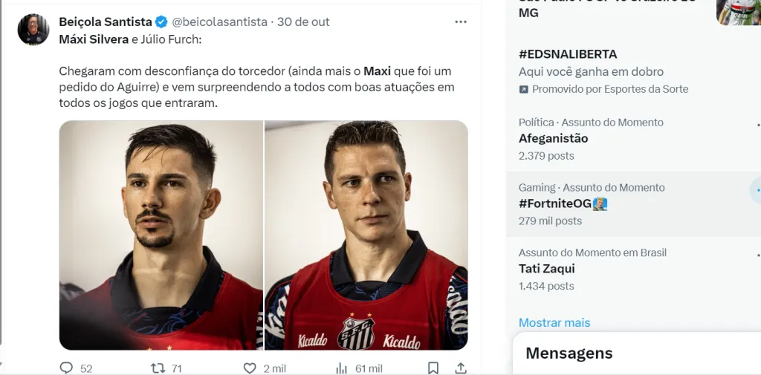Open Beiçola Santista's profile avatar
Image resolution: width=761 pixels, height=375 pixels.
tap(33, 30)
